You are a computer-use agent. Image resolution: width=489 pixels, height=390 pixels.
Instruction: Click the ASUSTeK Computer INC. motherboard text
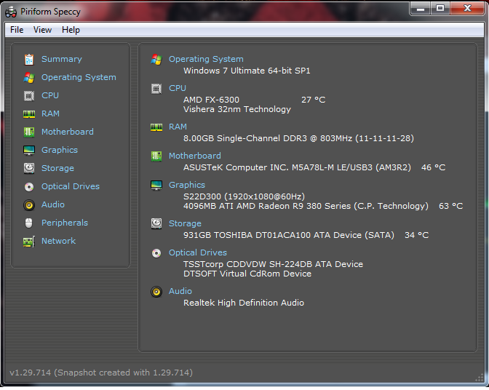point(297,167)
